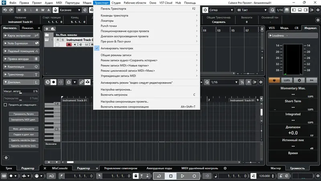Choose Включить метроном menu item
This screenshot has width=321, height=181.
tap(146, 95)
